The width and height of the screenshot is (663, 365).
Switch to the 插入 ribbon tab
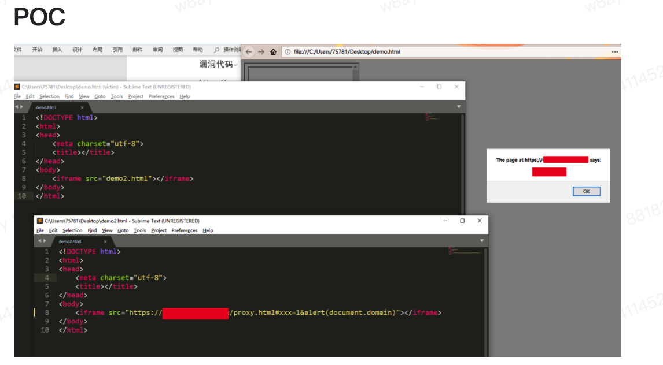[57, 50]
